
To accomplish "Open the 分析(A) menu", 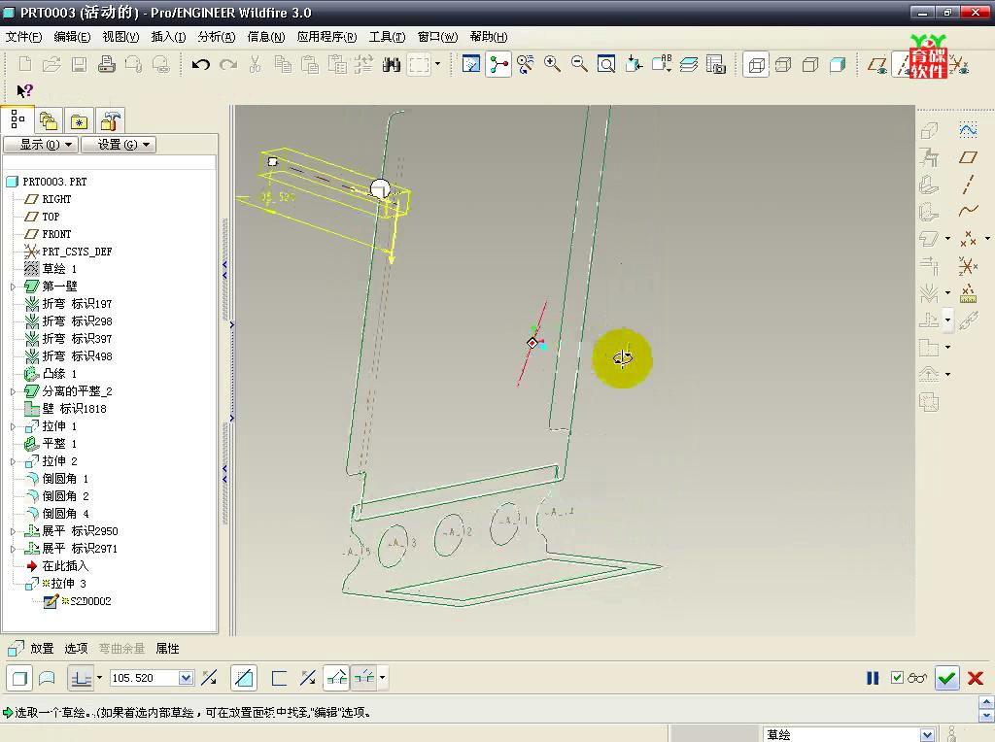I will click(217, 37).
